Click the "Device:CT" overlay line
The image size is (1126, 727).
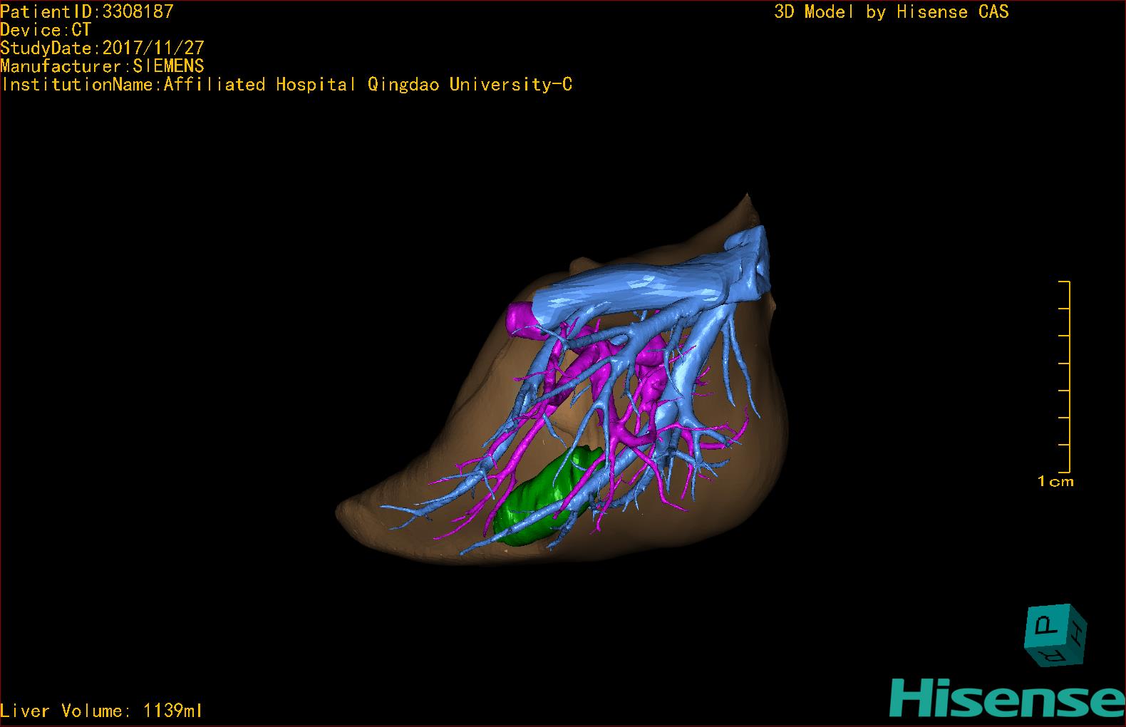(46, 30)
